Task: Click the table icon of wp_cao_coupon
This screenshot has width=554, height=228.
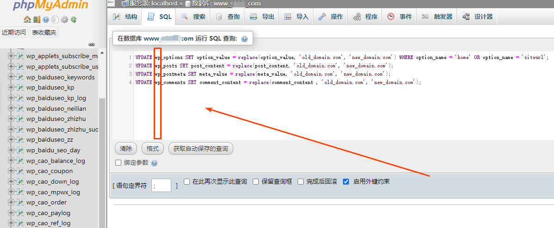Action: [x=20, y=171]
